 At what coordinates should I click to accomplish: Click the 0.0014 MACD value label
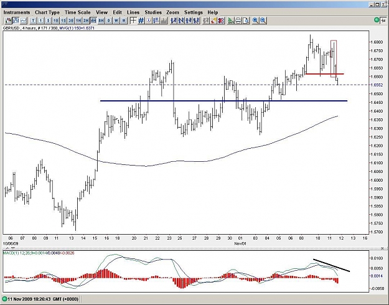377,276
